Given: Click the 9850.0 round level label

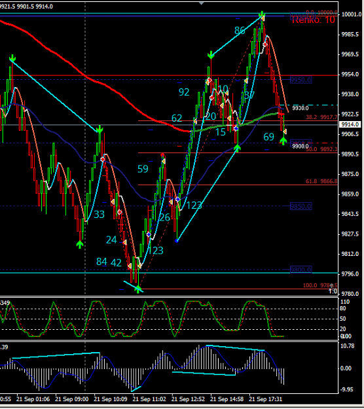Looking at the screenshot, I should 301,206.
